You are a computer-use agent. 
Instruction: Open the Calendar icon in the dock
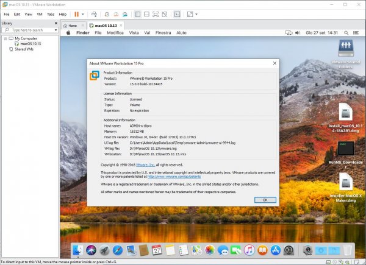coord(157,250)
